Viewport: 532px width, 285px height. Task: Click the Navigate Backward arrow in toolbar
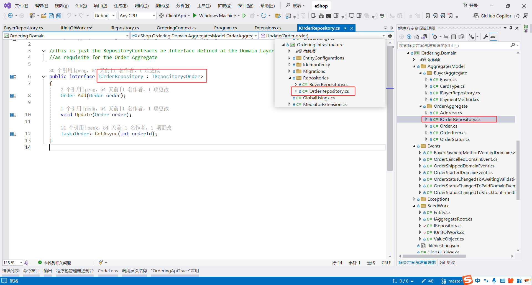(x=10, y=16)
